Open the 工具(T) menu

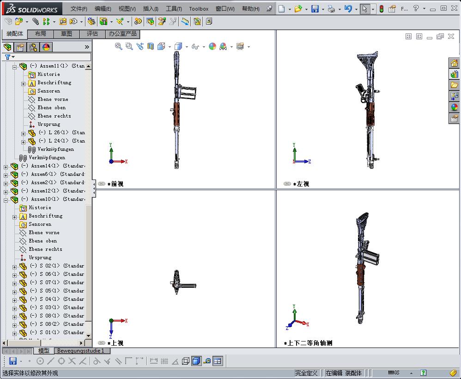pyautogui.click(x=173, y=9)
